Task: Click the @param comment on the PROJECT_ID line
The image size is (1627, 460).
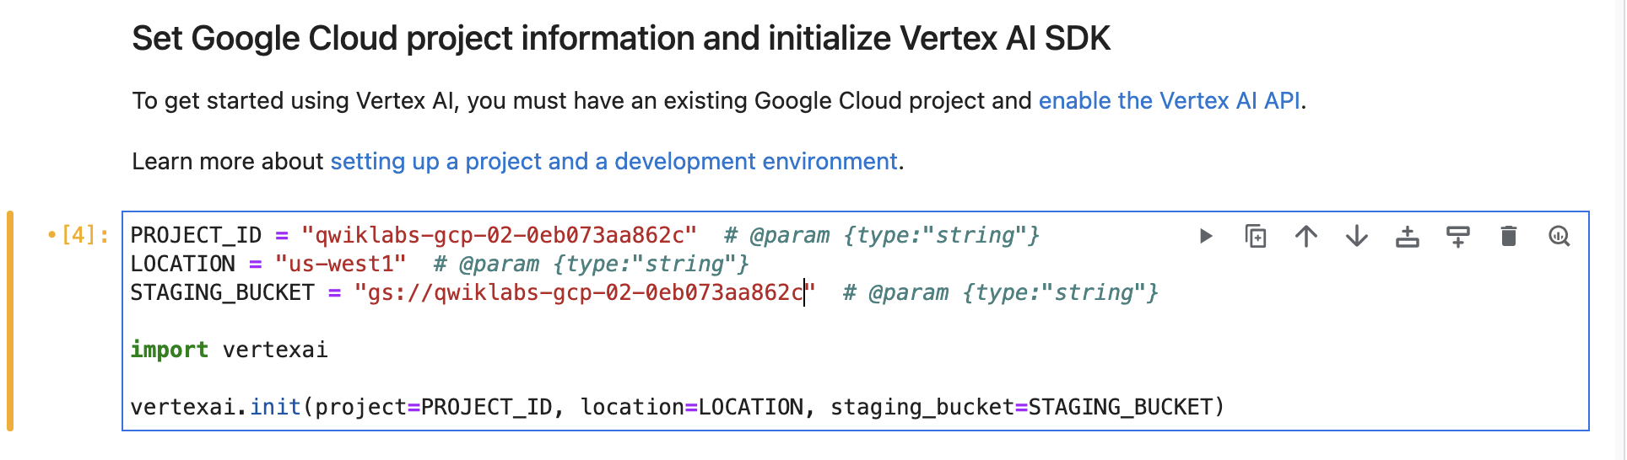Action: point(882,235)
